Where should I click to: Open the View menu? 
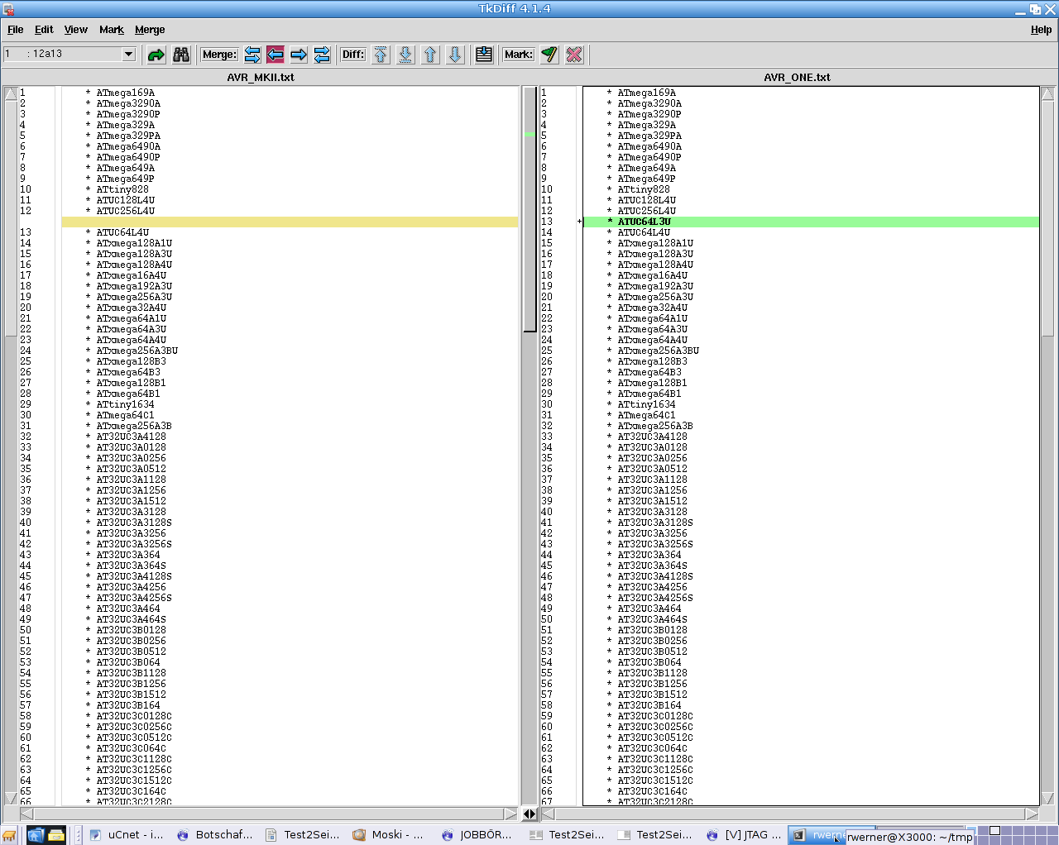(75, 30)
